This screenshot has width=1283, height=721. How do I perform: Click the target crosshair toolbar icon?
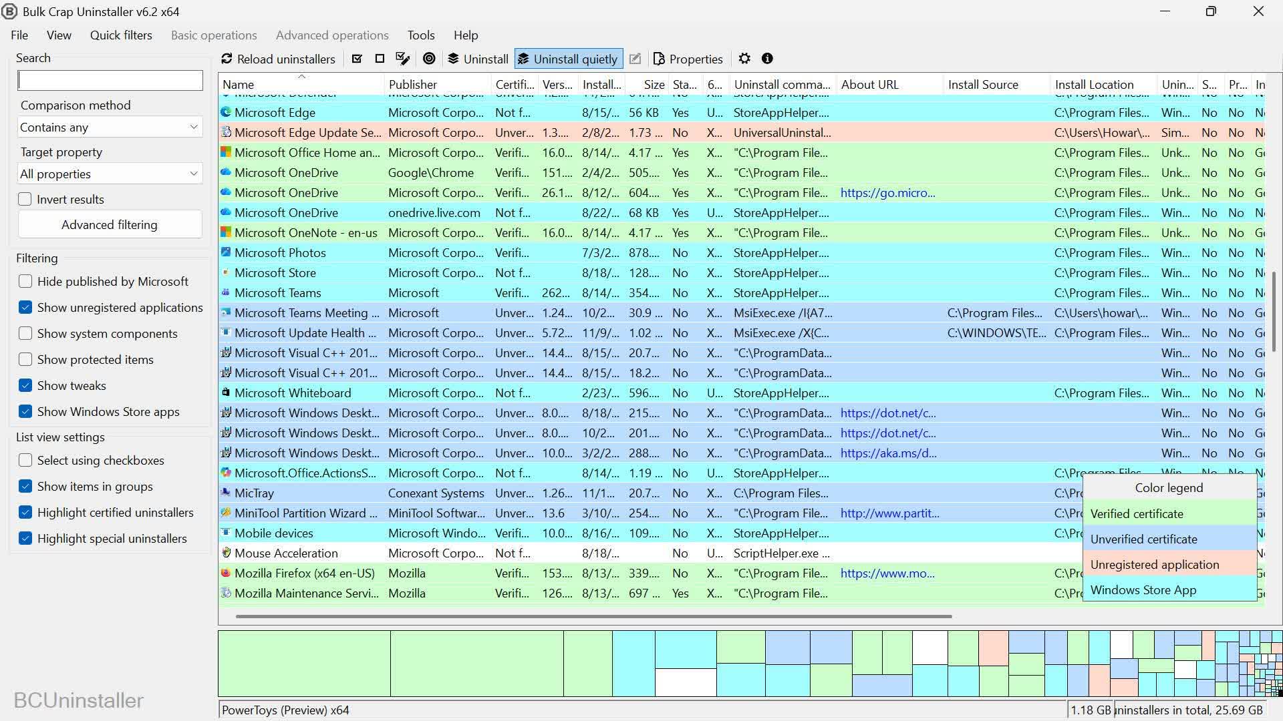point(429,59)
